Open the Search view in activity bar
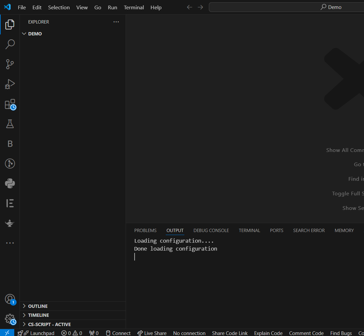The image size is (364, 336). point(10,44)
